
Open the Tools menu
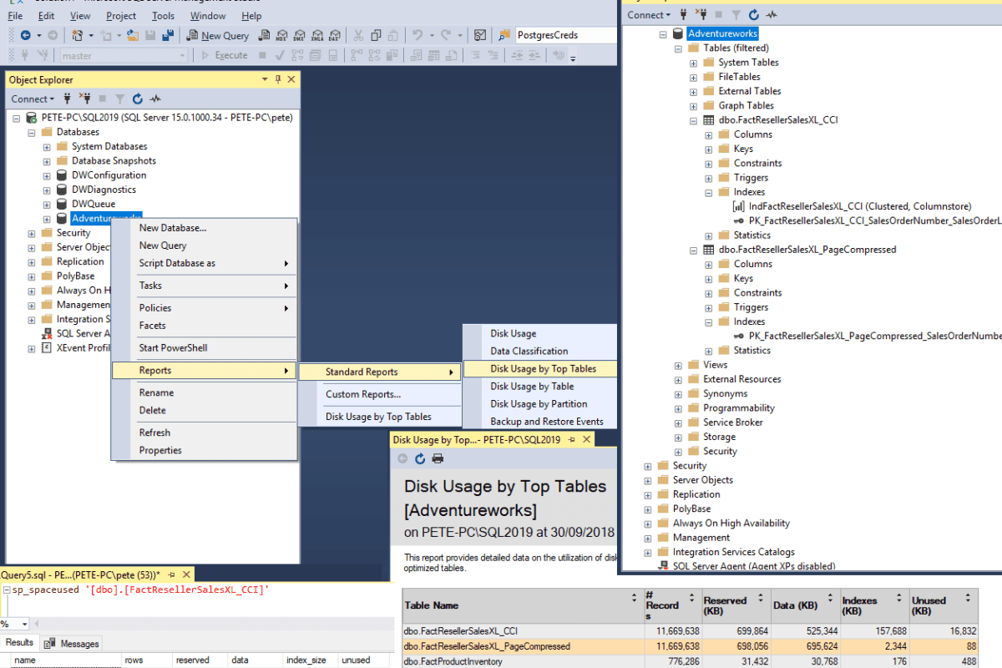tap(164, 15)
